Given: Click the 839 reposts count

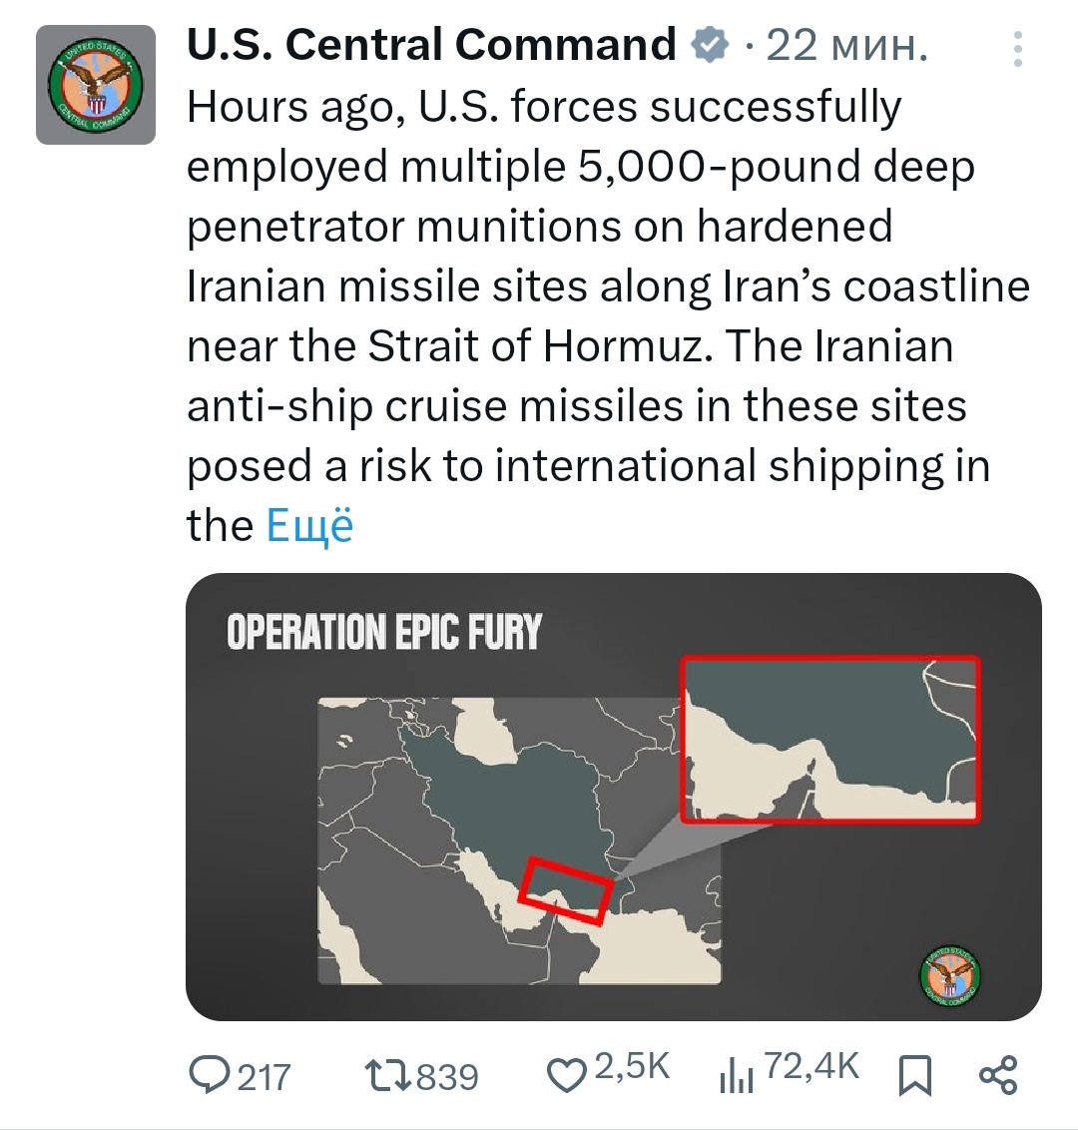Looking at the screenshot, I should [447, 1077].
